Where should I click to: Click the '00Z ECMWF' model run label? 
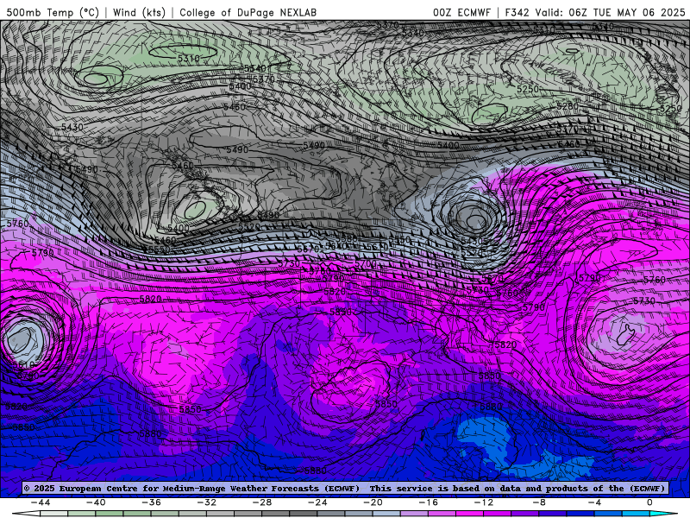pos(461,12)
